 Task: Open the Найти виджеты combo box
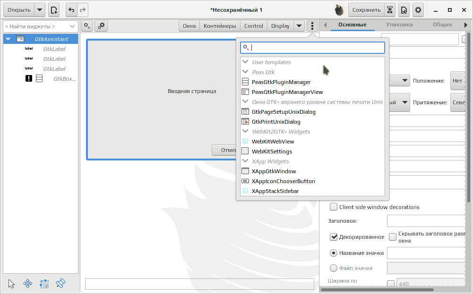coord(41,26)
